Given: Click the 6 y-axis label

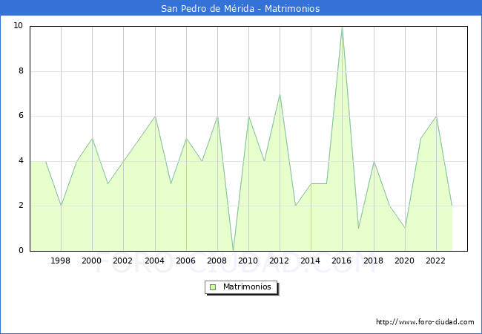Looking at the screenshot, I should (x=20, y=116).
